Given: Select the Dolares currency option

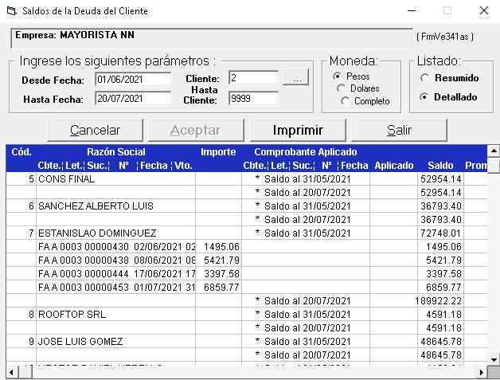Looking at the screenshot, I should [342, 88].
